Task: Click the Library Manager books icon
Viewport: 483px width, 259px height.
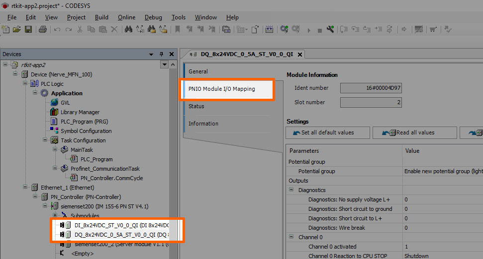Action: [54, 112]
